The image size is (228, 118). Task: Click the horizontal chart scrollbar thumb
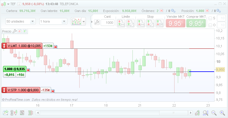173,113
